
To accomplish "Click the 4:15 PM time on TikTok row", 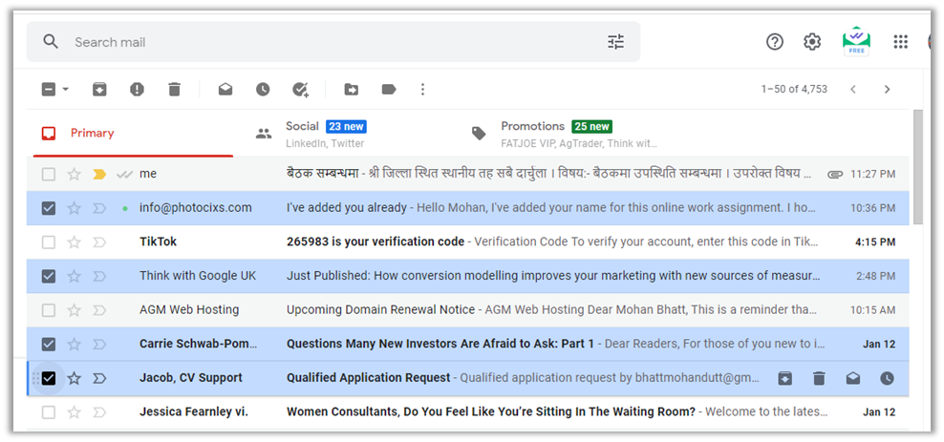I will click(x=875, y=242).
